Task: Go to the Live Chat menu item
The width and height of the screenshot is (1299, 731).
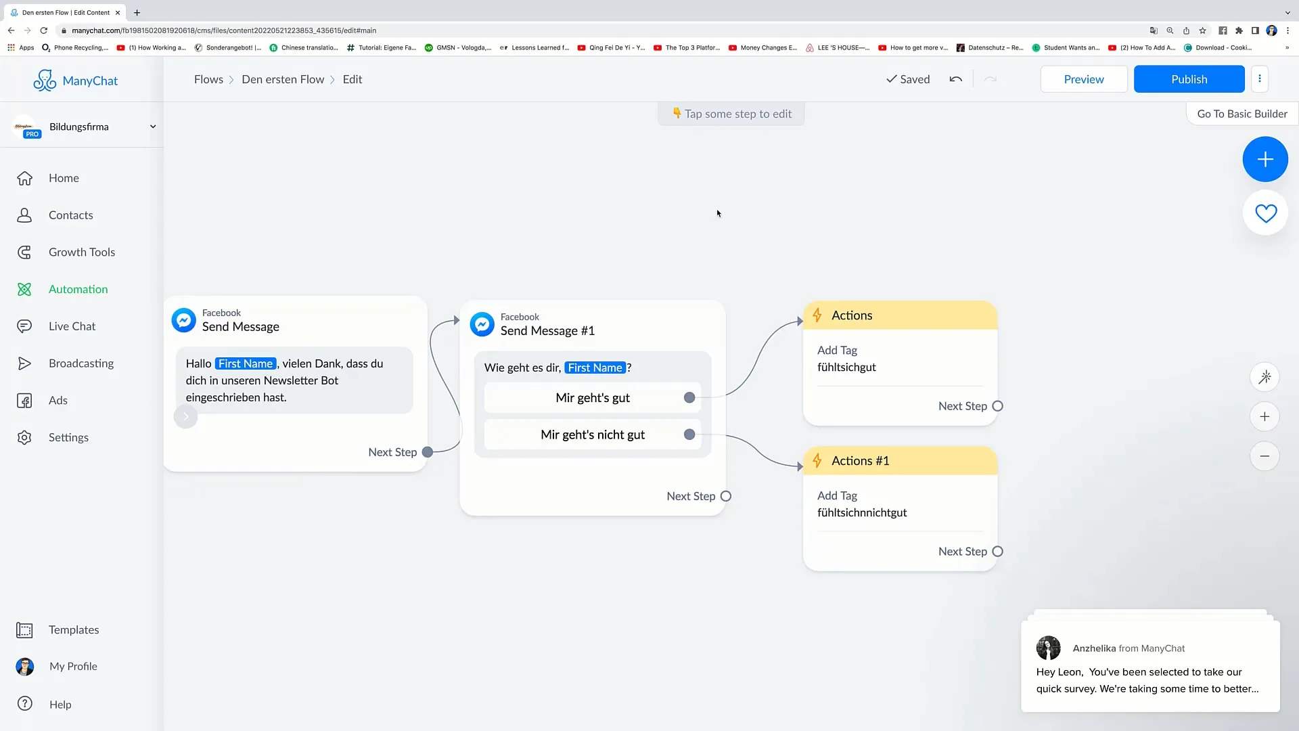Action: pos(72,326)
